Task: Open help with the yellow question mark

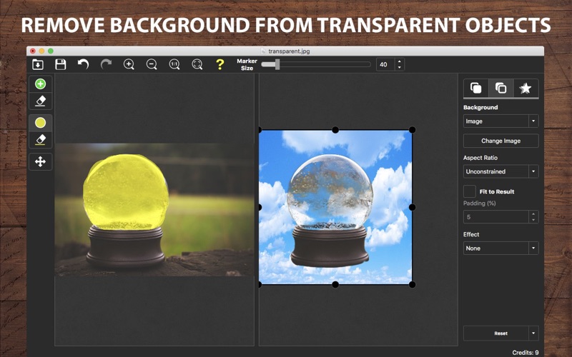Action: (220, 64)
